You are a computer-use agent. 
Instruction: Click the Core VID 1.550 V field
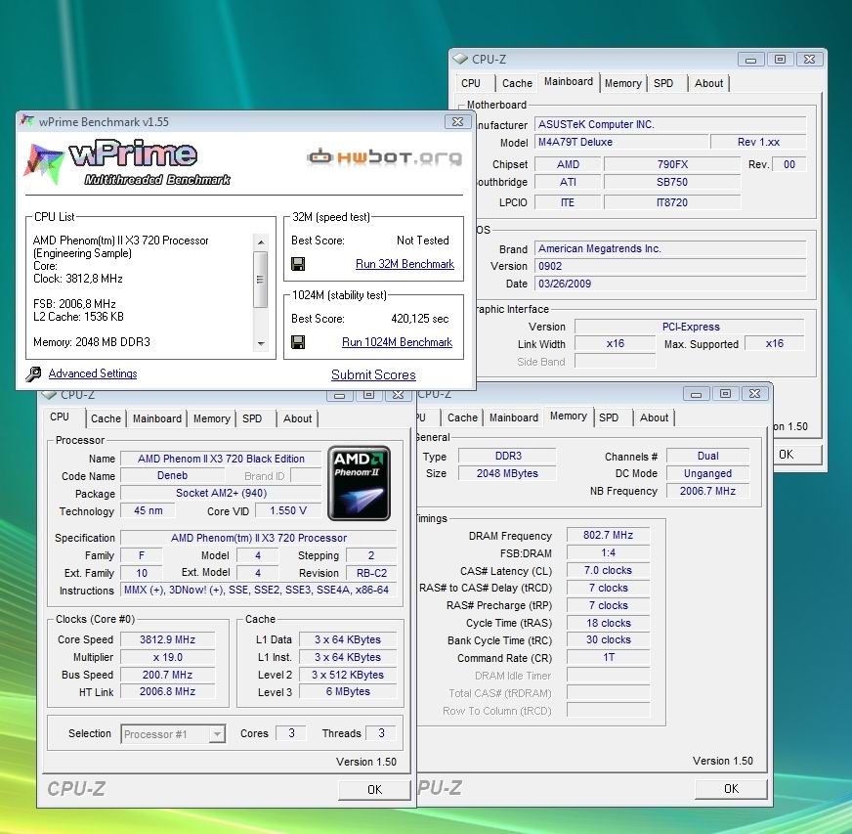click(288, 511)
